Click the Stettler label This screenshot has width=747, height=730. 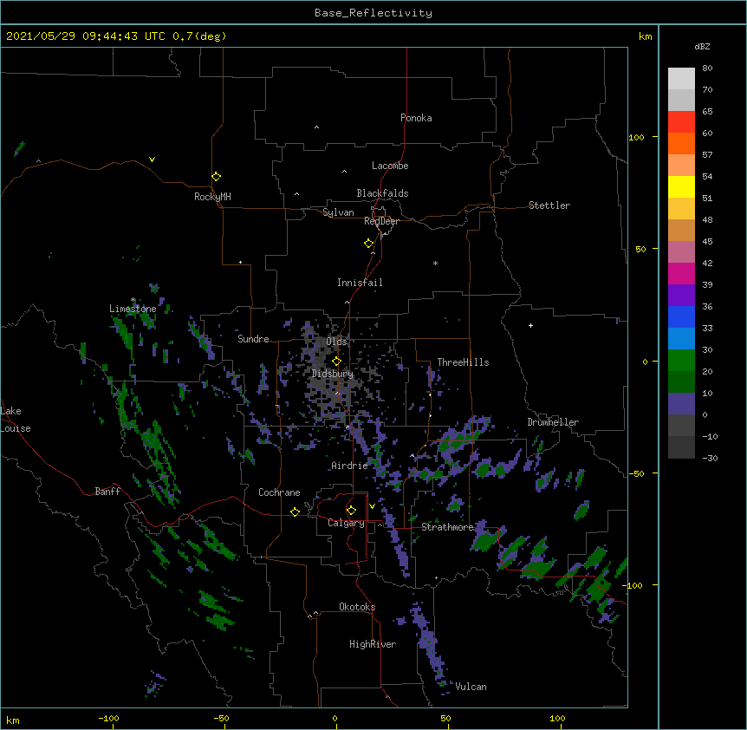coord(549,205)
